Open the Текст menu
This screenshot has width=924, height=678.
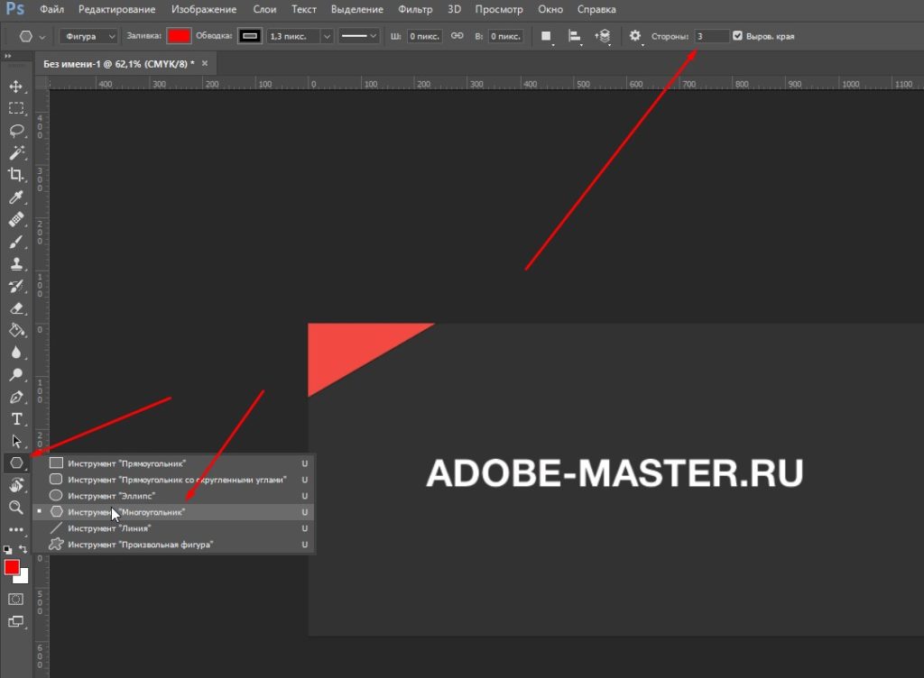303,9
